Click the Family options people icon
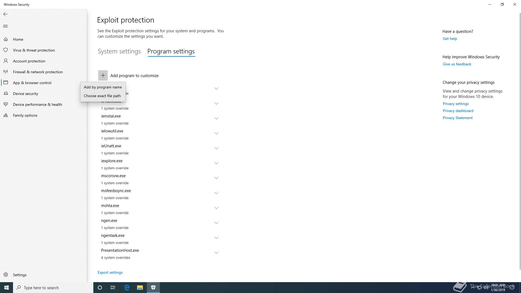521x293 pixels. point(6,115)
